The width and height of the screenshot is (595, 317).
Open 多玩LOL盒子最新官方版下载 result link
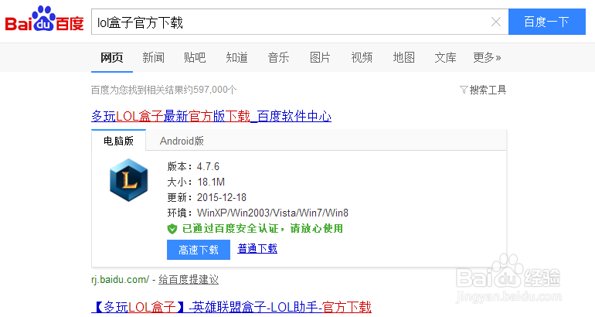point(212,116)
